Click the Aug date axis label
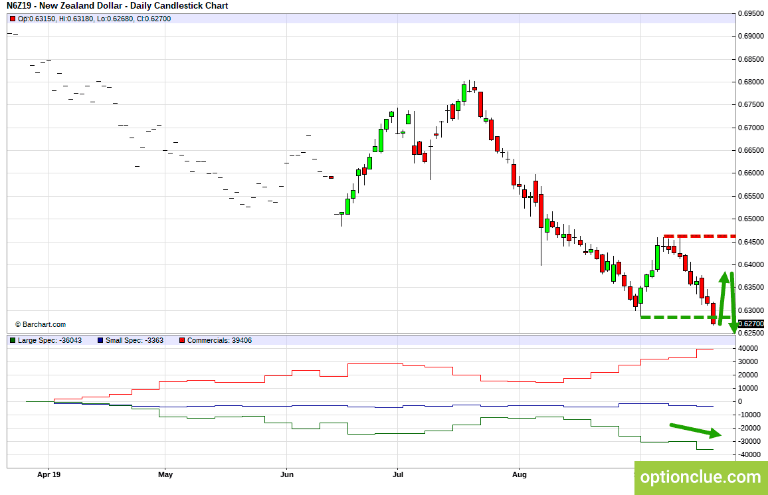This screenshot has width=768, height=495. click(519, 474)
